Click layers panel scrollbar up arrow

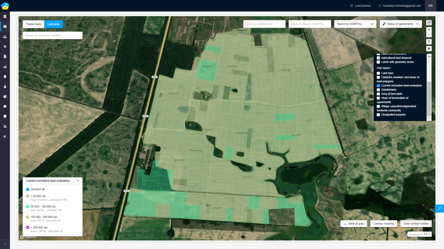pyautogui.click(x=429, y=56)
